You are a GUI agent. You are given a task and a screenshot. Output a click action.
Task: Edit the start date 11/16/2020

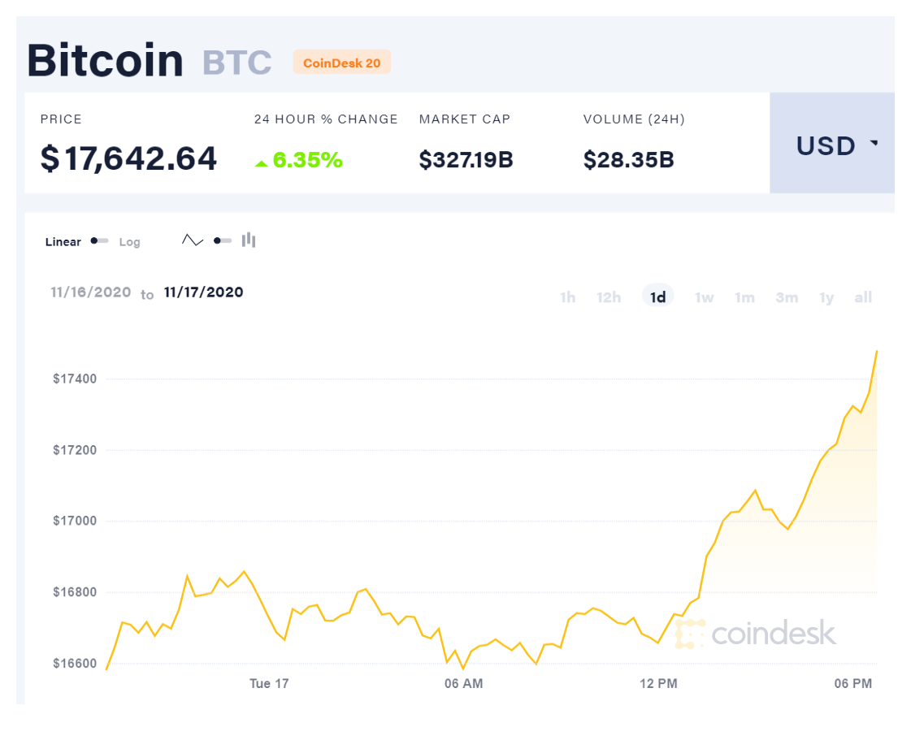pyautogui.click(x=91, y=292)
